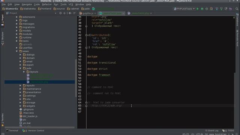This screenshot has height=135, width=240.
Task: Expand the widgets folder
Action: pyautogui.click(x=20, y=106)
